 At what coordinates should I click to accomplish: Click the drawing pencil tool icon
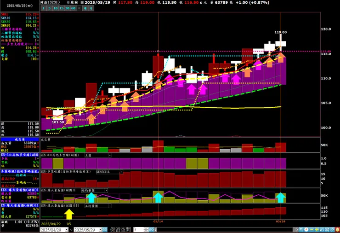(332, 230)
